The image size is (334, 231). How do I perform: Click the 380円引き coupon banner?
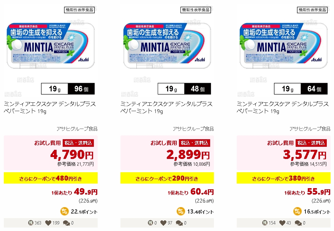click(x=283, y=178)
